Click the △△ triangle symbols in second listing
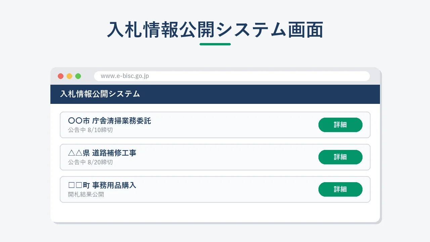This screenshot has width=430, height=242. [x=75, y=153]
